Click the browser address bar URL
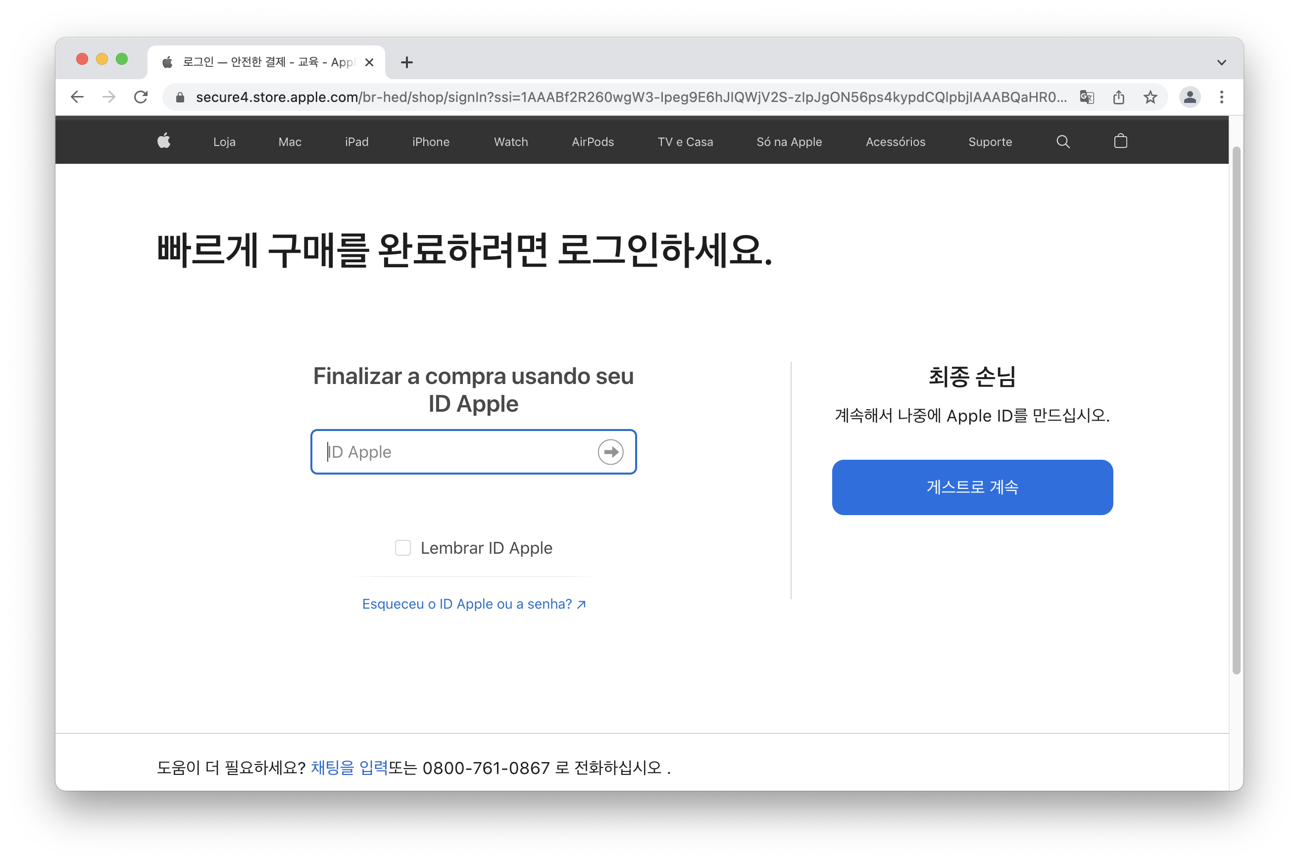The image size is (1299, 864). pos(631,97)
